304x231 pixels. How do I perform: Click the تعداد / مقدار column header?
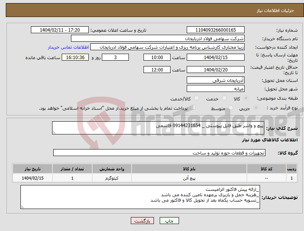tap(72, 169)
